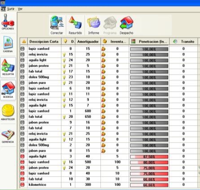Image resolution: width=200 pixels, height=190 pixels.
Task: Click the 87,50% penetration bar for aguila light
Action: tap(149, 156)
